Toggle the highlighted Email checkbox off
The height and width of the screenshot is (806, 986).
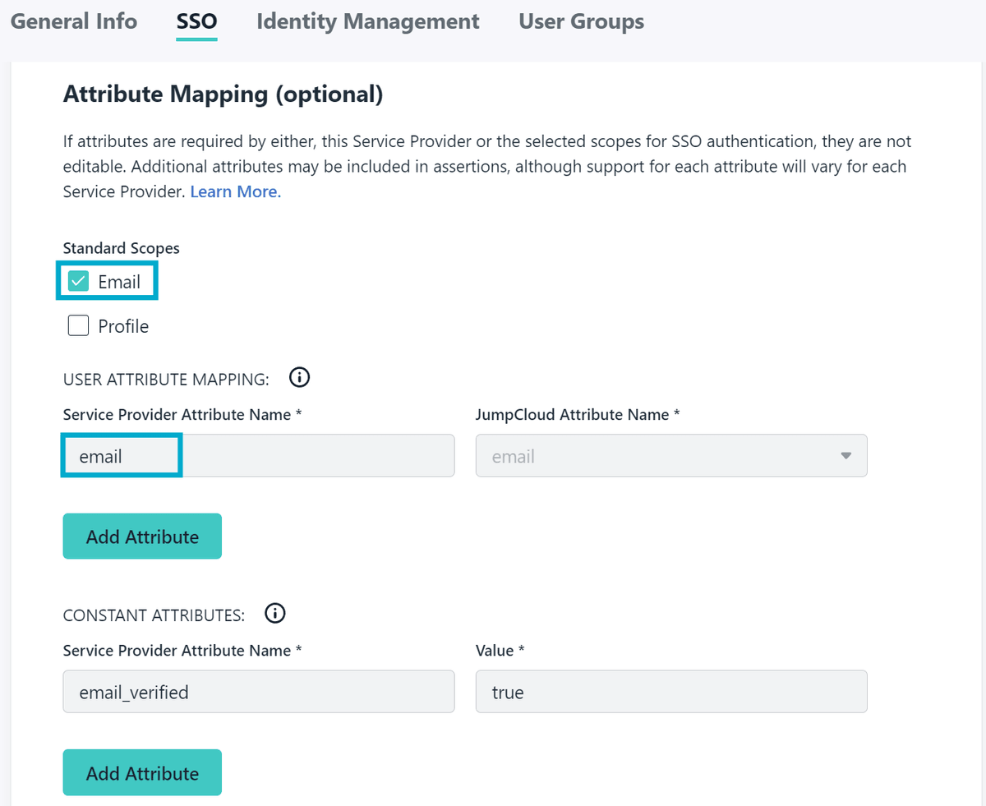pyautogui.click(x=78, y=281)
